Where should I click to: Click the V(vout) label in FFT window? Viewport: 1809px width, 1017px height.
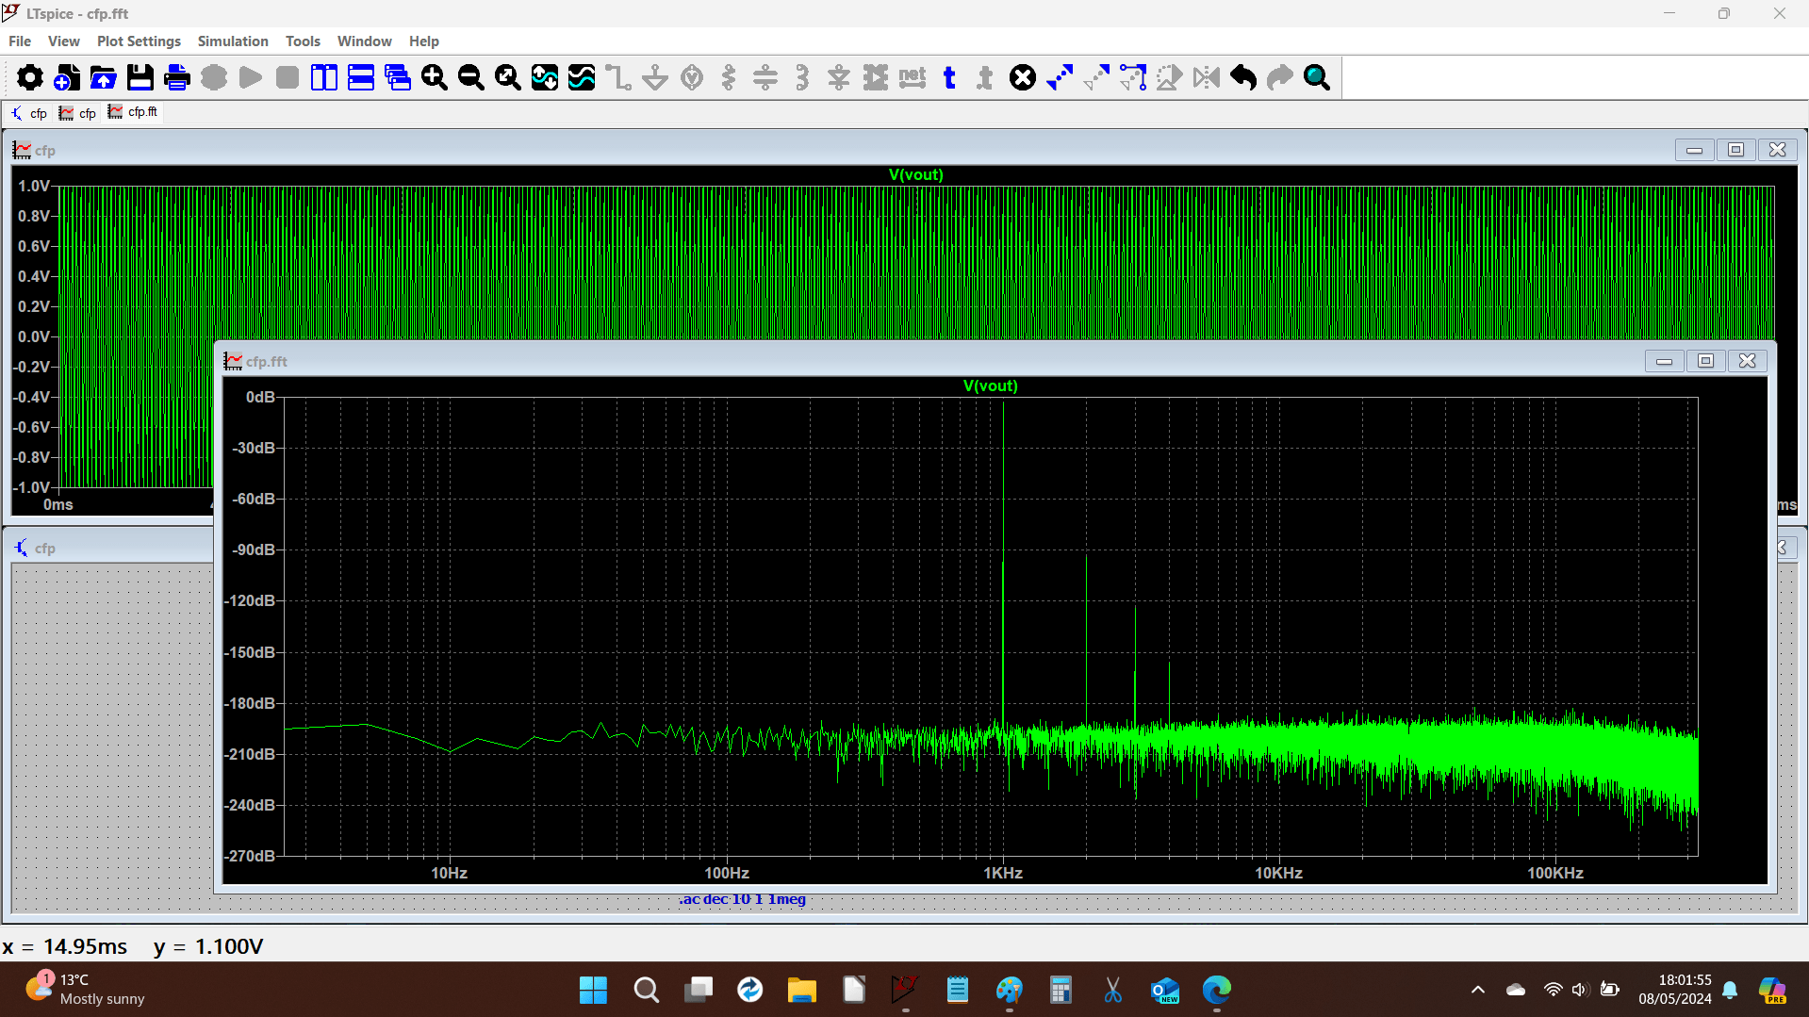[990, 386]
